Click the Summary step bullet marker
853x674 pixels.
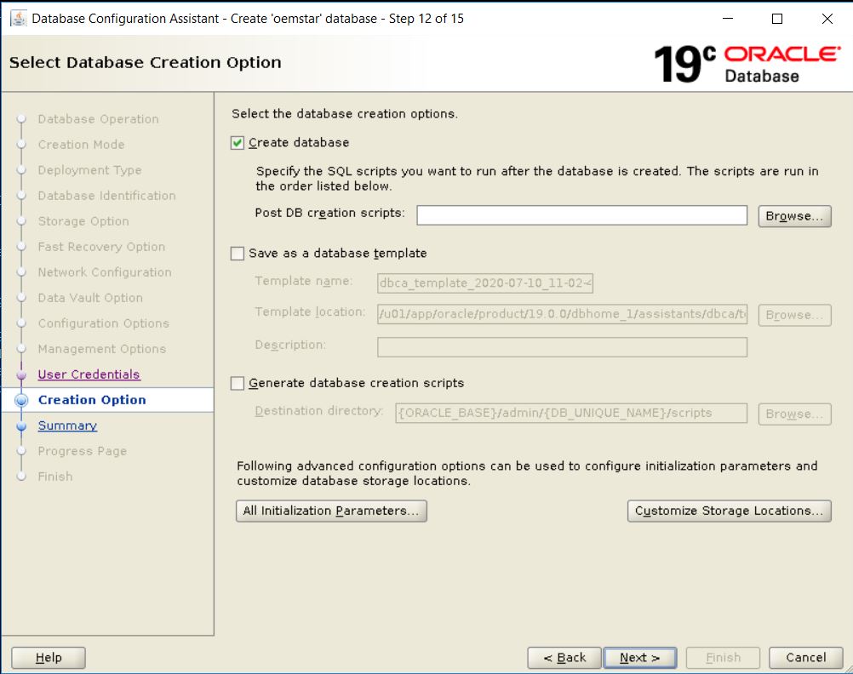point(22,426)
